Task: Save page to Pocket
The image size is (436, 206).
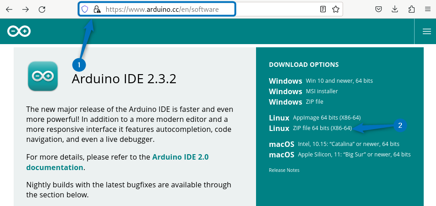Action: click(379, 10)
